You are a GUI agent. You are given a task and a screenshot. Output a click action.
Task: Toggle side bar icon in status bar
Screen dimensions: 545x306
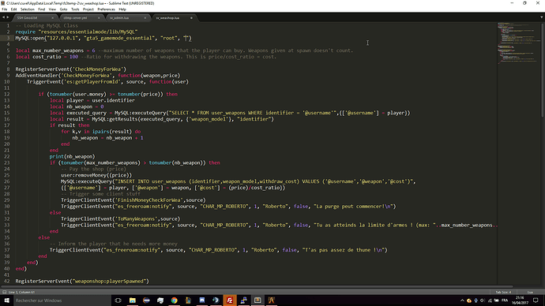pos(4,292)
